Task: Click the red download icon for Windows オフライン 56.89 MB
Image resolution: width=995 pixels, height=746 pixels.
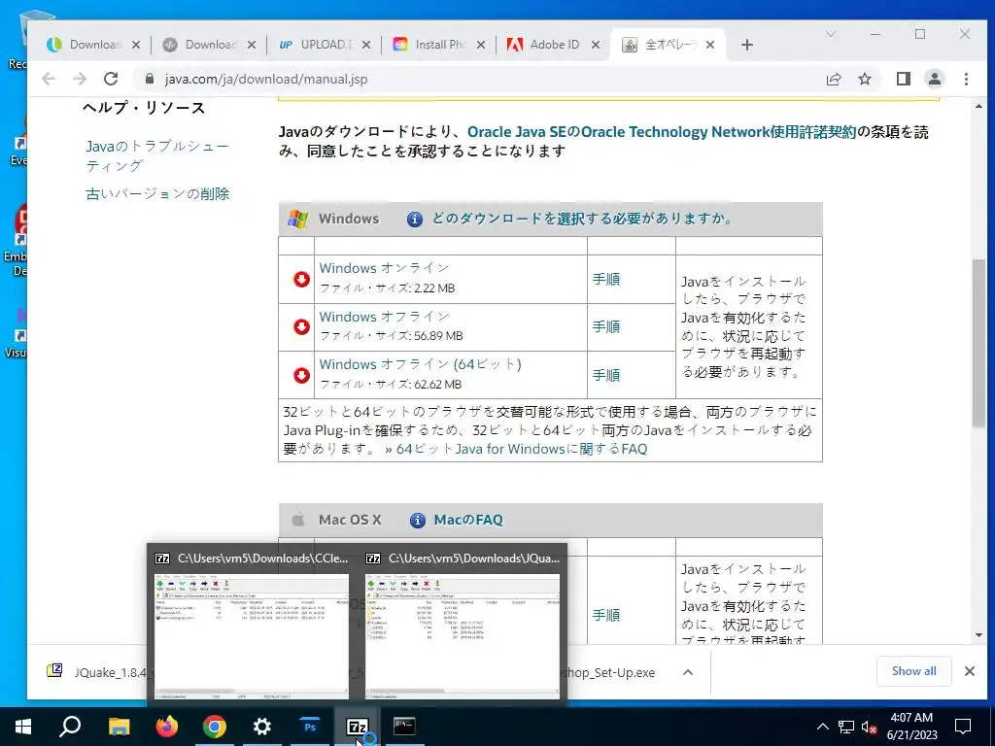Action: click(x=301, y=326)
